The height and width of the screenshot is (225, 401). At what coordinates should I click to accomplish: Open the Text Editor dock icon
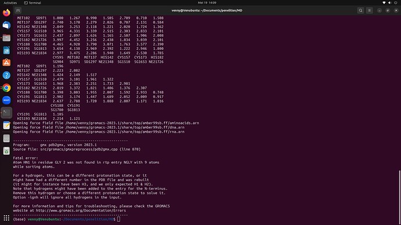(x=6, y=125)
